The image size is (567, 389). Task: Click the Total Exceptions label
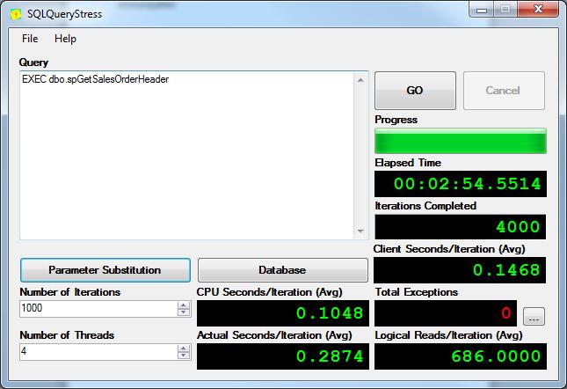[x=416, y=292]
